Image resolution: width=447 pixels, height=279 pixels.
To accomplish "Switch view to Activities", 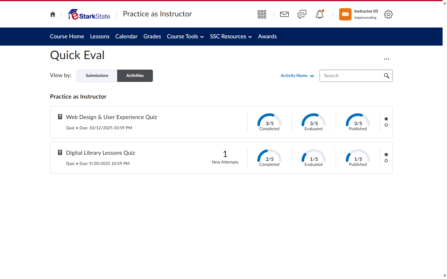I will point(135,76).
